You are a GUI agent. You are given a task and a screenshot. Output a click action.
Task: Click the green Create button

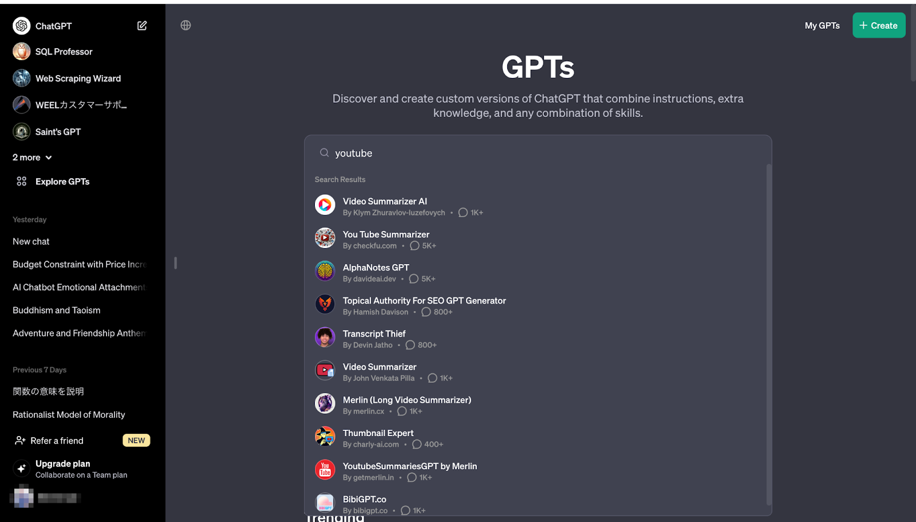879,25
